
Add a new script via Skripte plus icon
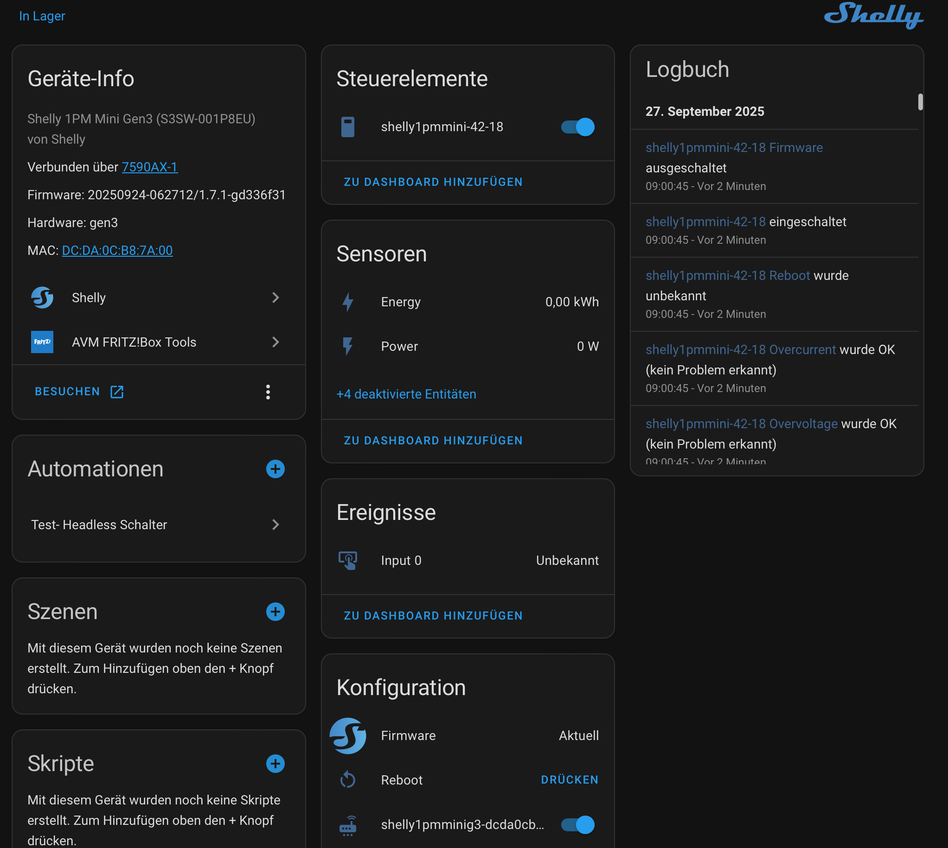[x=275, y=763]
